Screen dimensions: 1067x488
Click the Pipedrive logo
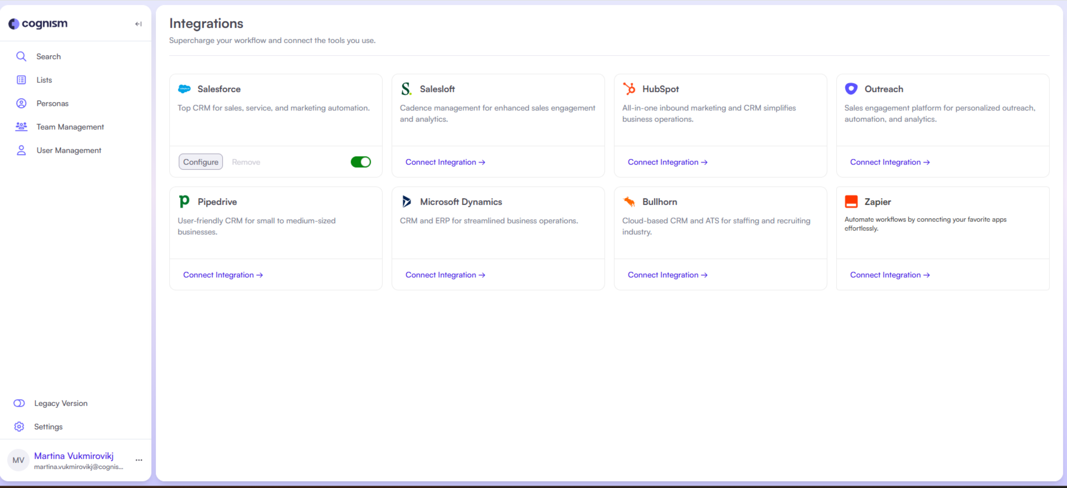click(x=184, y=202)
